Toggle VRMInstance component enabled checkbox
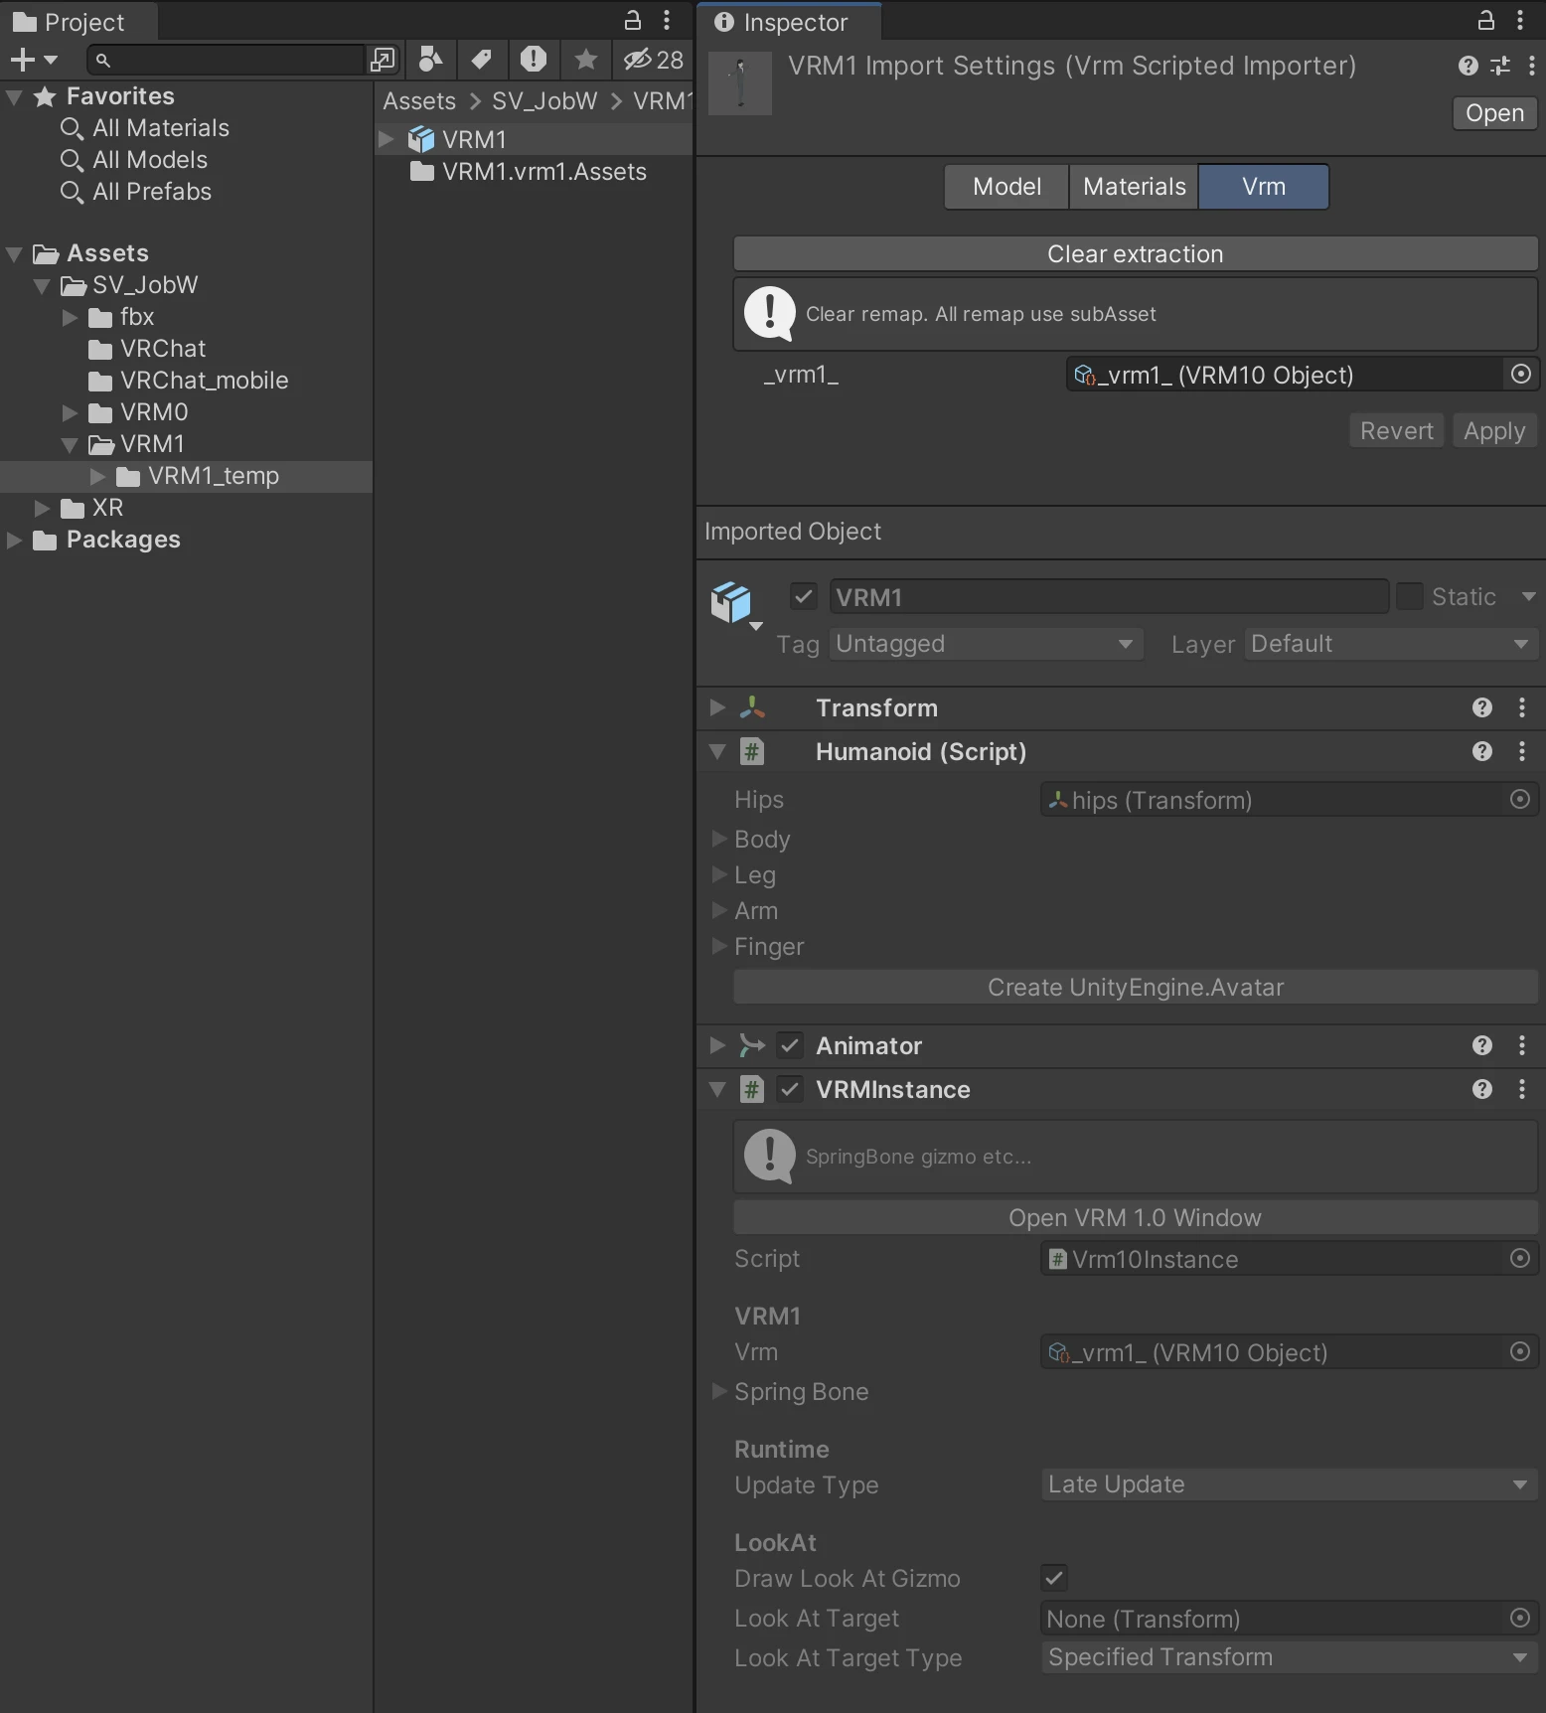1546x1713 pixels. click(x=789, y=1089)
